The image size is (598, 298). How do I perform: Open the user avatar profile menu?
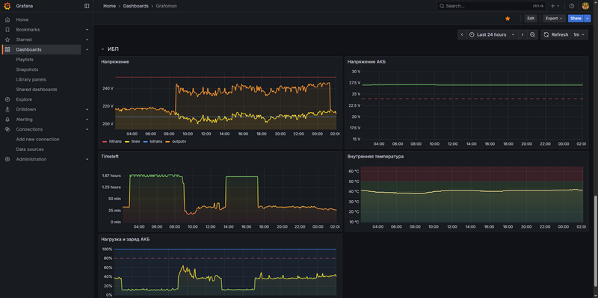point(585,6)
